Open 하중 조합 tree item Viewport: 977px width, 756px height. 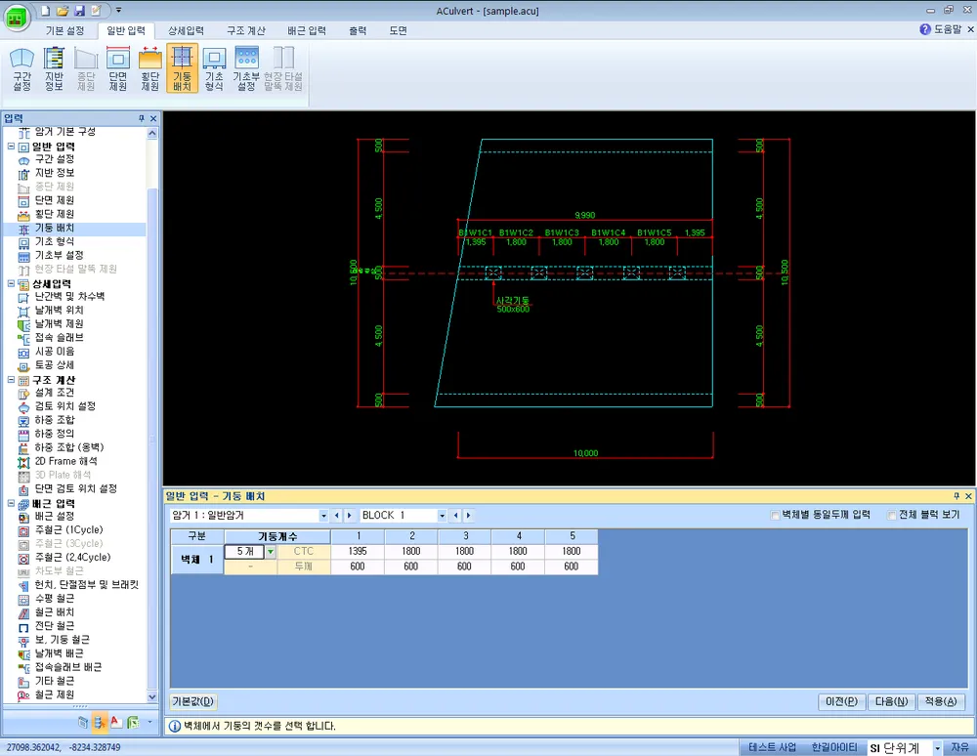click(54, 420)
